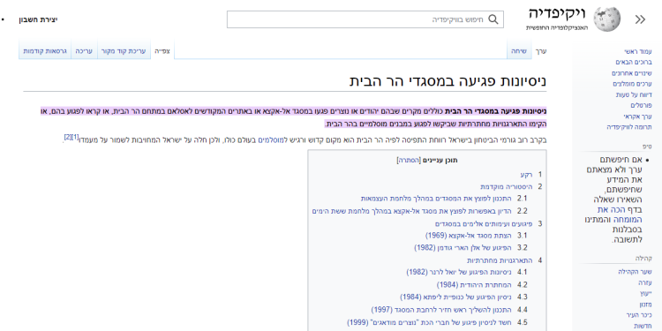
Task: Click דיווח על טעות sidebar link
Action: 634,95
